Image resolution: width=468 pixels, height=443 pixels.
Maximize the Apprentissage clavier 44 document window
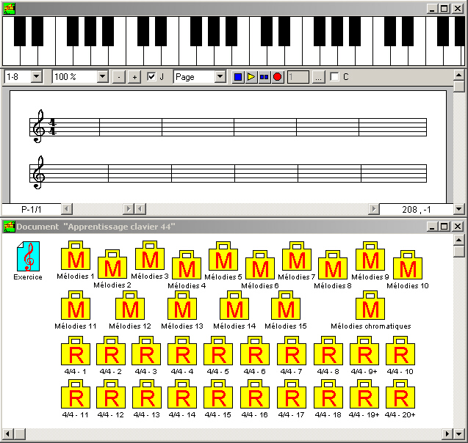coord(444,227)
